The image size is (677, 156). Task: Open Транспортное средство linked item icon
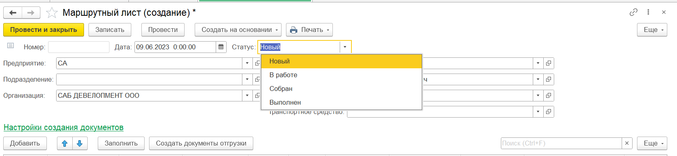click(549, 112)
